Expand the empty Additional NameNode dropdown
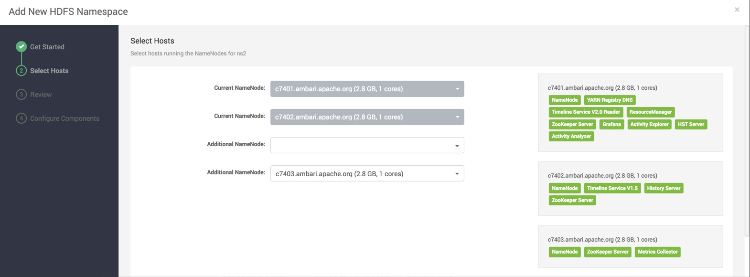 pyautogui.click(x=367, y=145)
